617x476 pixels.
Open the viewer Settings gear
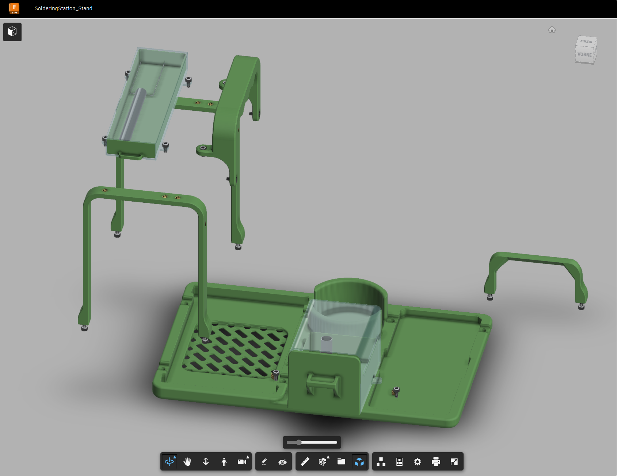coord(417,461)
